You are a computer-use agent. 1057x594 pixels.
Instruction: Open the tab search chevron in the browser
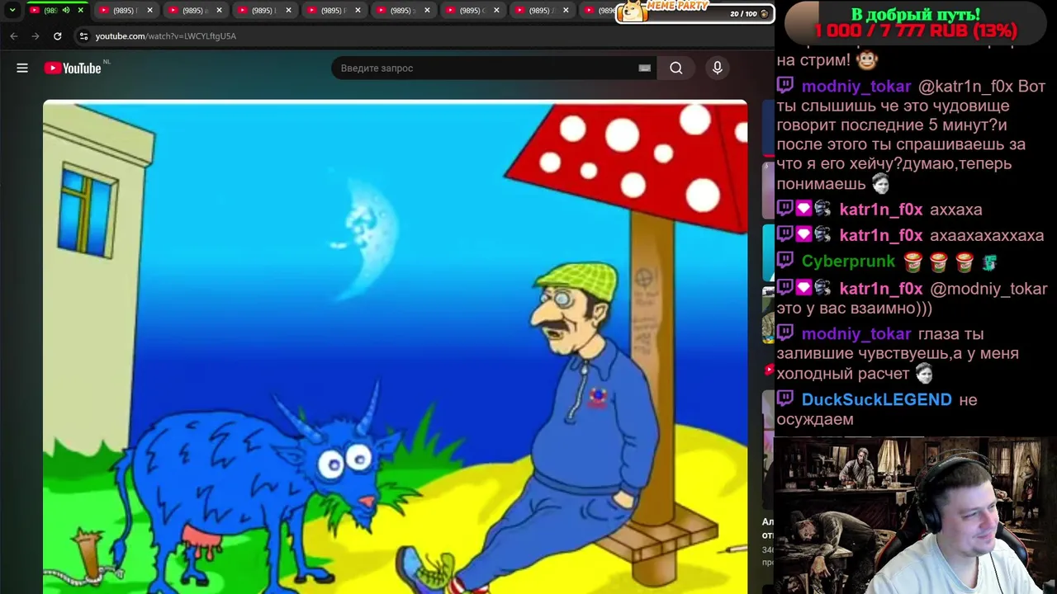point(12,11)
